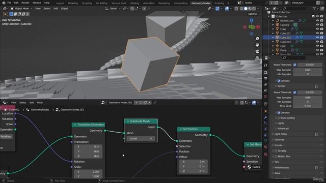
Task: Toggle the Collection exclude checkbox in the outliner
Action: coord(313,16)
